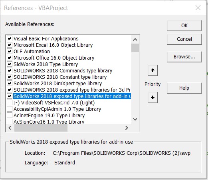Screen dimensions: 208x180
Task: Click the Cancel button
Action: (x=184, y=39)
